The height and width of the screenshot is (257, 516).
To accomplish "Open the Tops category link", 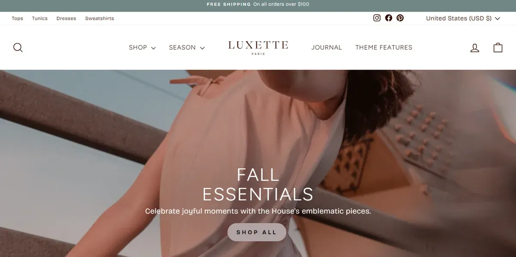I will point(17,18).
